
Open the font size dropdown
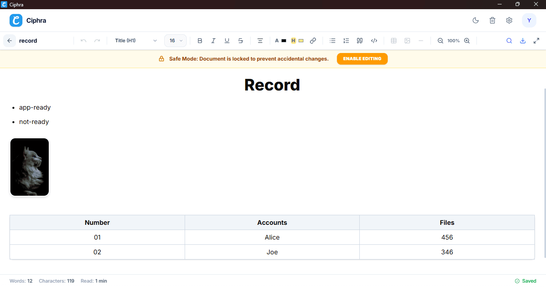(x=175, y=40)
